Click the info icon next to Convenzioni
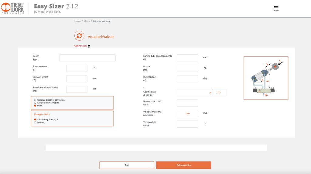 click(x=89, y=46)
